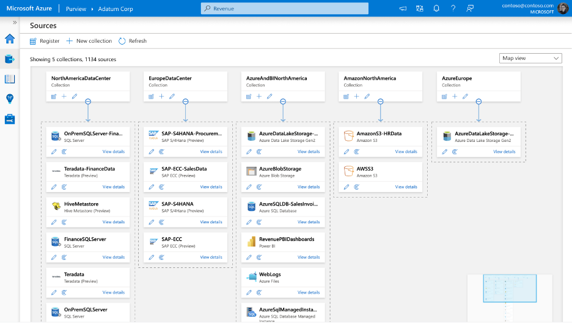
Task: Collapse the AzureAndBINorthAmerica collection node
Action: click(283, 102)
